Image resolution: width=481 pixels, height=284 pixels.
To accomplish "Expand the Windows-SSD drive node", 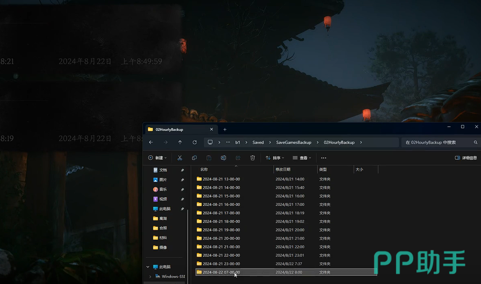I will pyautogui.click(x=150, y=276).
